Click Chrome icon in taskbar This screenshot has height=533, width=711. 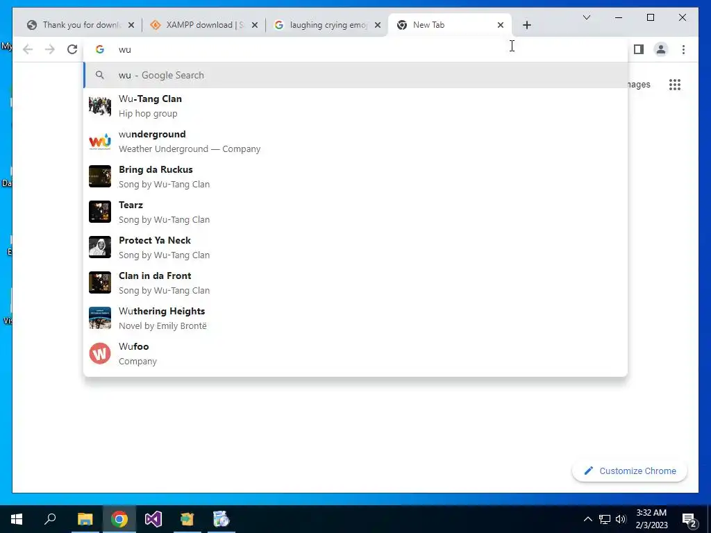point(119,519)
